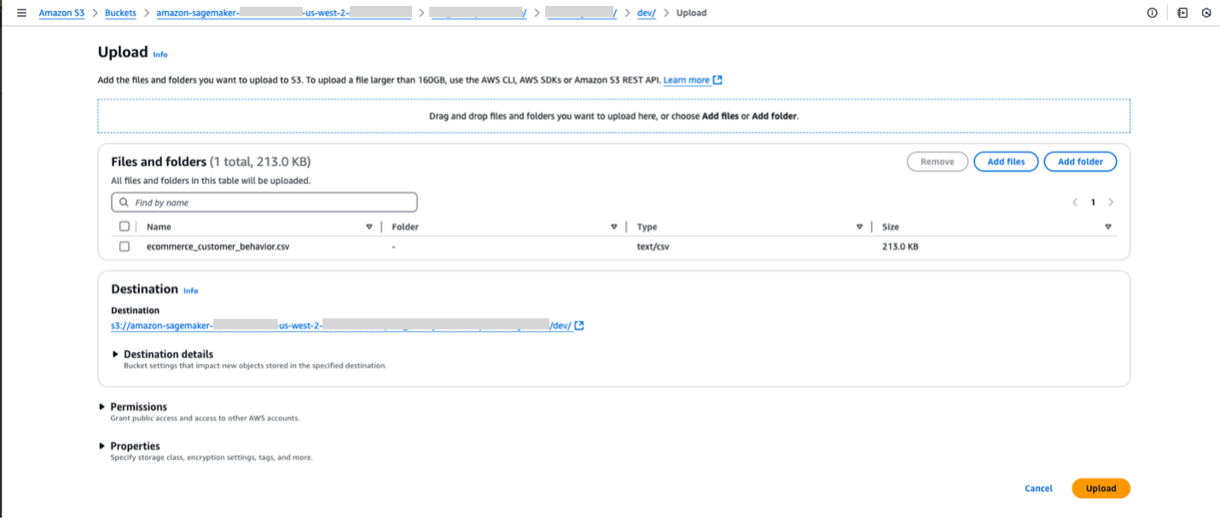Open amazon-sagemaker bucket breadcrumb
This screenshot has width=1220, height=521.
pyautogui.click(x=284, y=14)
